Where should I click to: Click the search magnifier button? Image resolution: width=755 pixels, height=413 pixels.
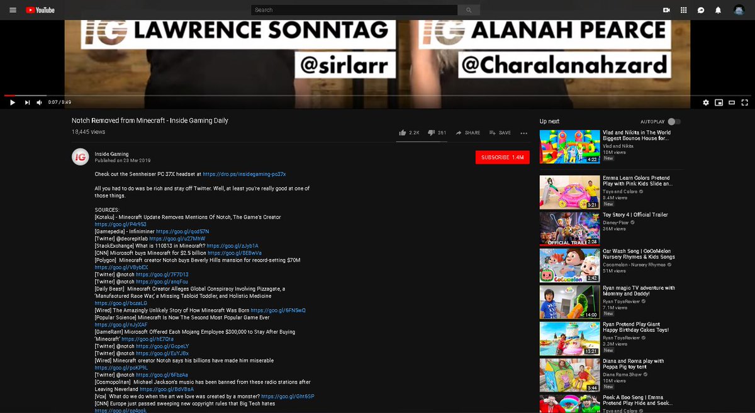coord(469,10)
